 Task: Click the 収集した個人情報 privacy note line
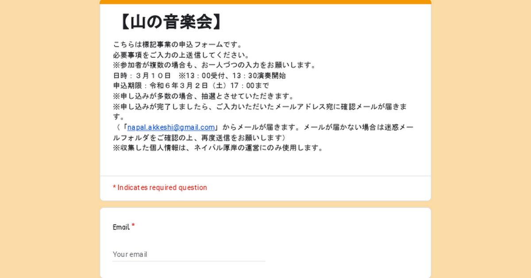[218, 148]
